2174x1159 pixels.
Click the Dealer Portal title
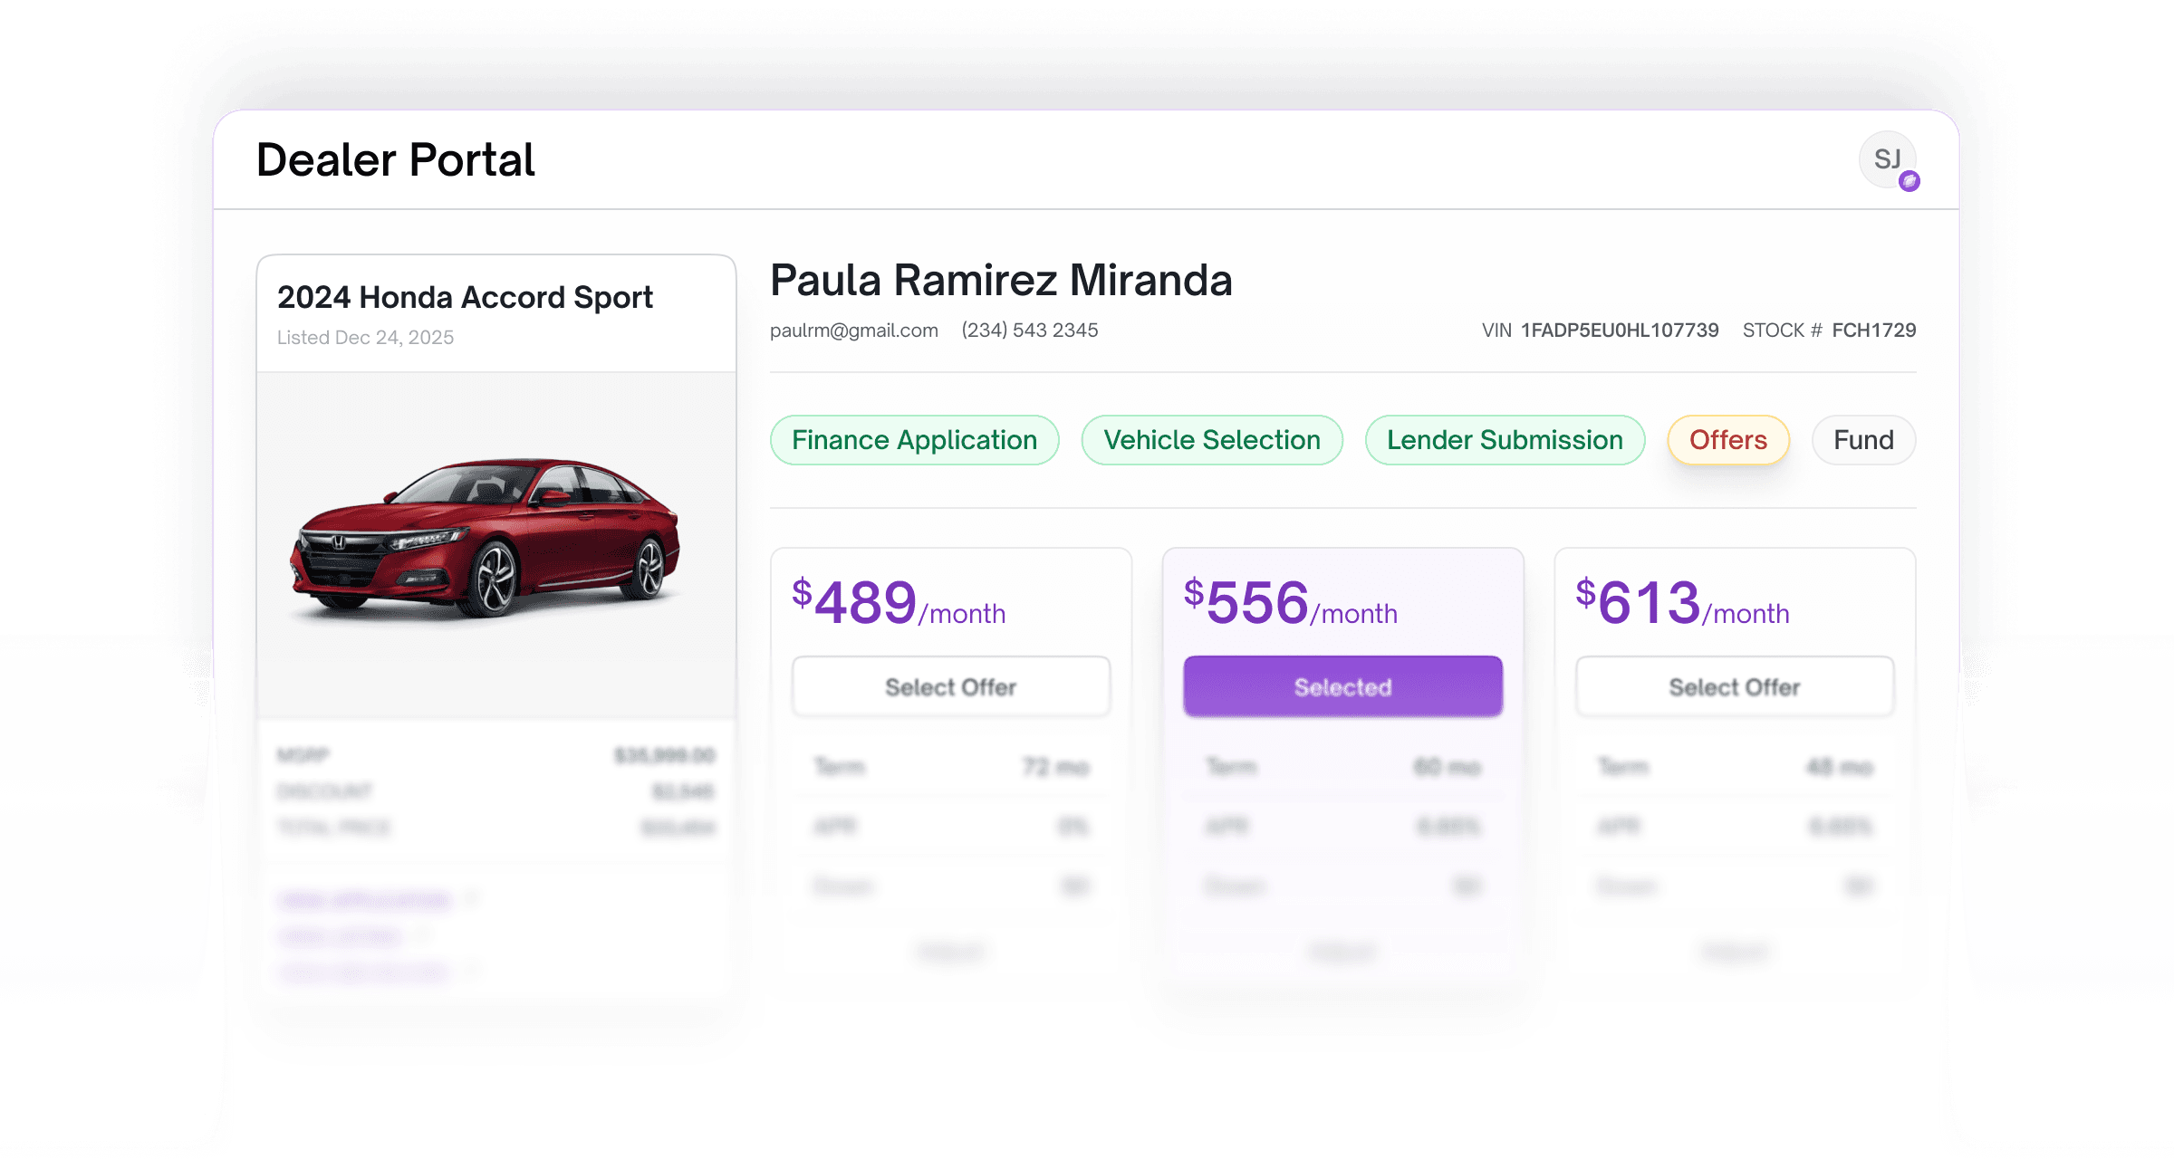pos(396,160)
